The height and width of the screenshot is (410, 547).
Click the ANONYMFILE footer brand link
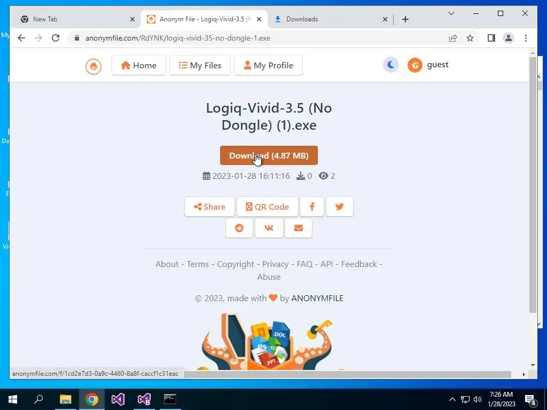point(317,298)
